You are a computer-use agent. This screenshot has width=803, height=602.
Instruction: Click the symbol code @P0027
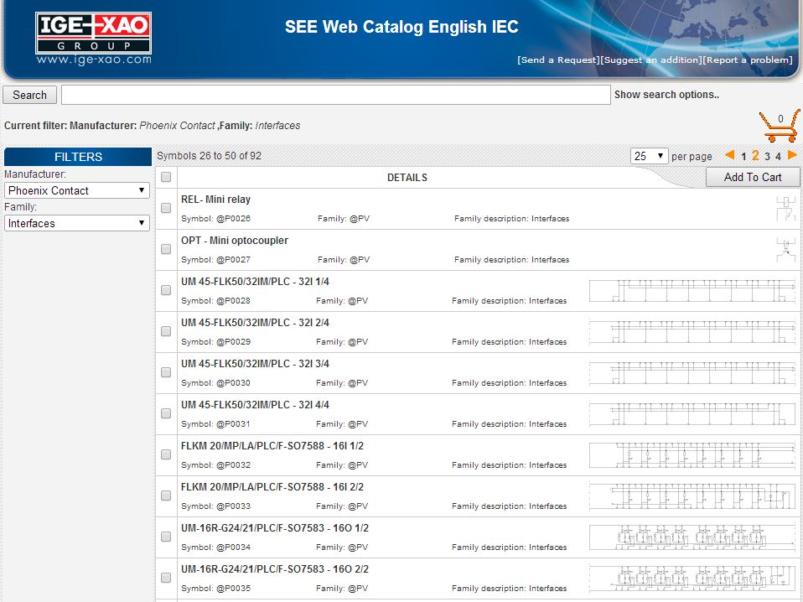234,260
